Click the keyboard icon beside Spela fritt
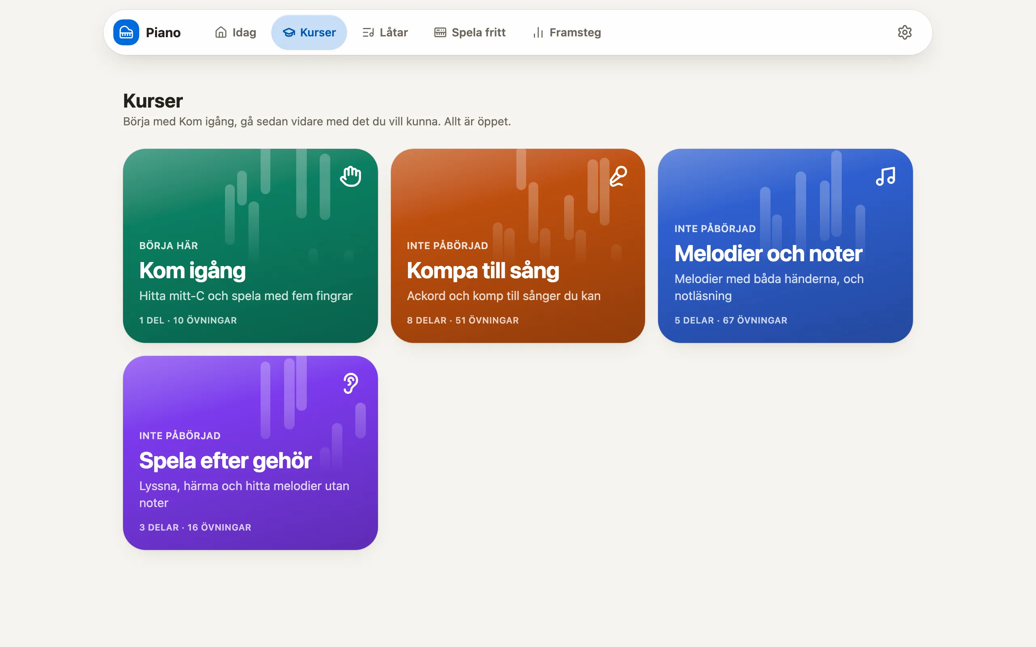 pos(440,32)
